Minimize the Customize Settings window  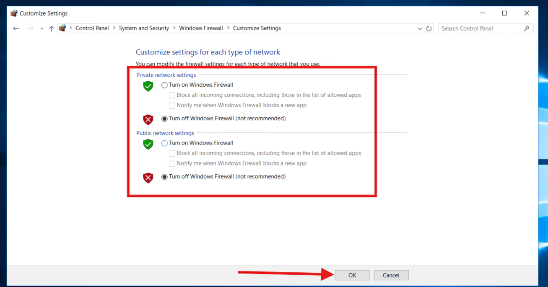click(483, 13)
